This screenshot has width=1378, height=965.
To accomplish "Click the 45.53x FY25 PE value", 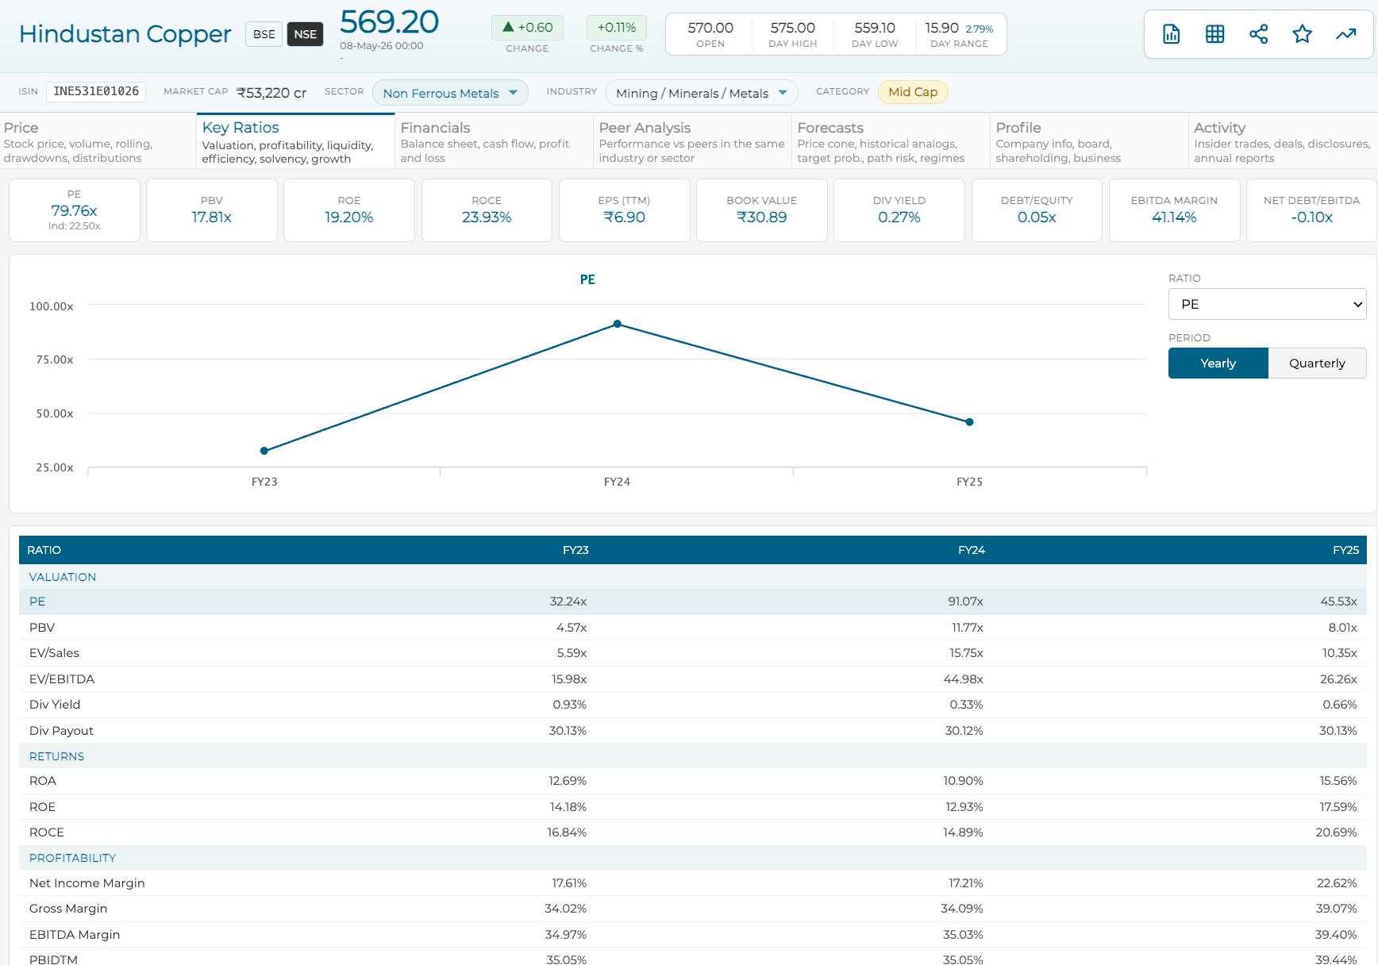I will [1338, 602].
